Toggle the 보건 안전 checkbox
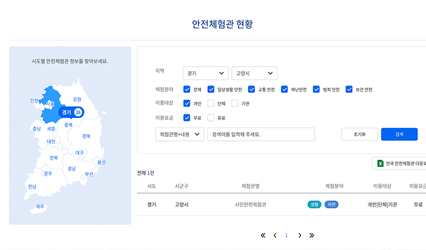The width and height of the screenshot is (426, 250). click(x=349, y=90)
